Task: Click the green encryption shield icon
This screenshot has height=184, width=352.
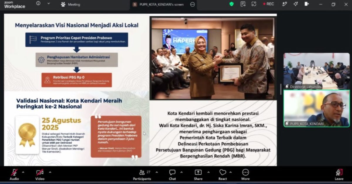Action: click(x=231, y=4)
